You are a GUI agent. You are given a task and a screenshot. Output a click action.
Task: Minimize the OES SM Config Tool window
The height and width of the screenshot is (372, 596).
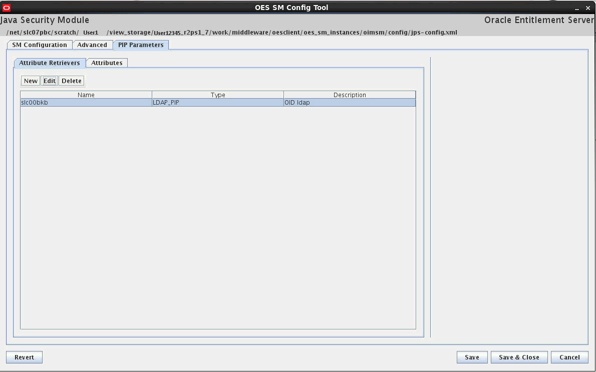click(x=577, y=8)
